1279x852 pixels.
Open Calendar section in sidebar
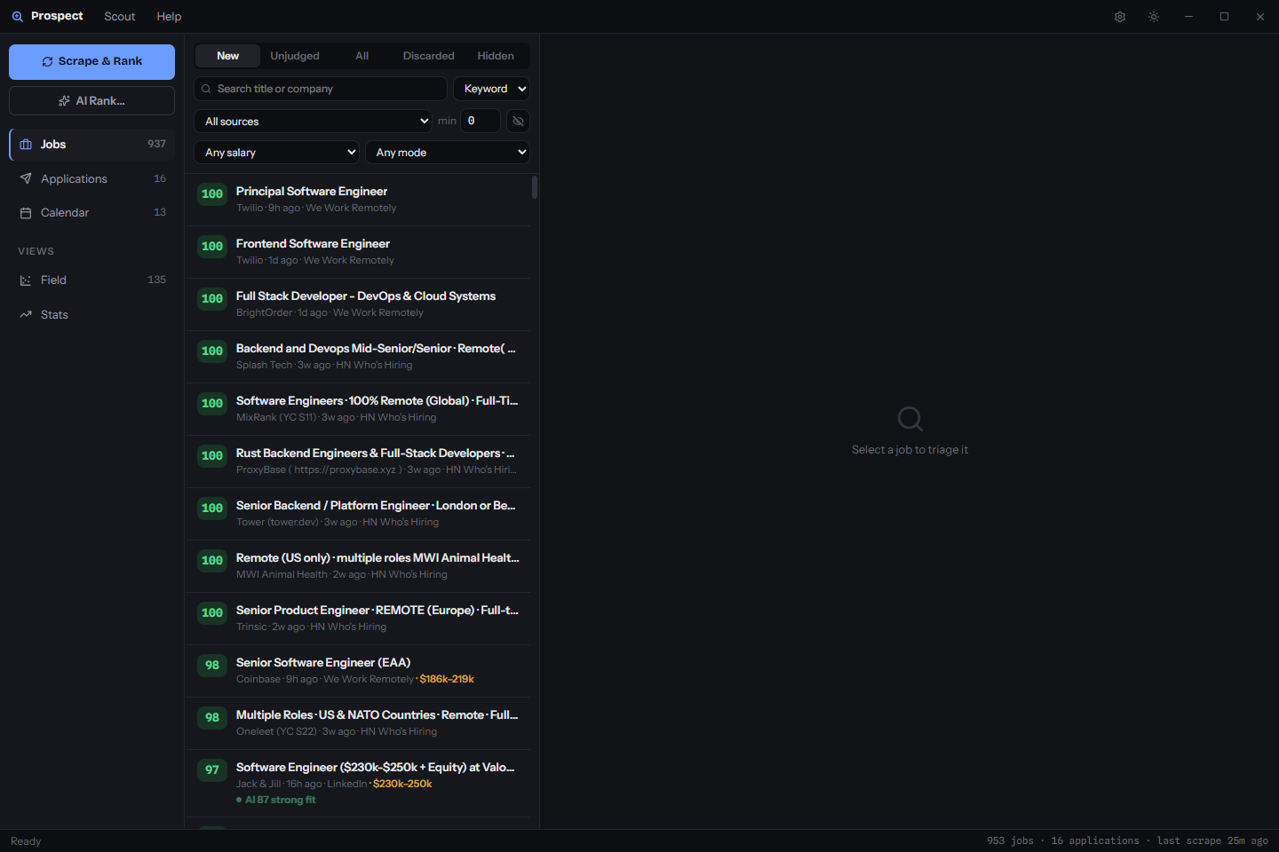pos(92,213)
